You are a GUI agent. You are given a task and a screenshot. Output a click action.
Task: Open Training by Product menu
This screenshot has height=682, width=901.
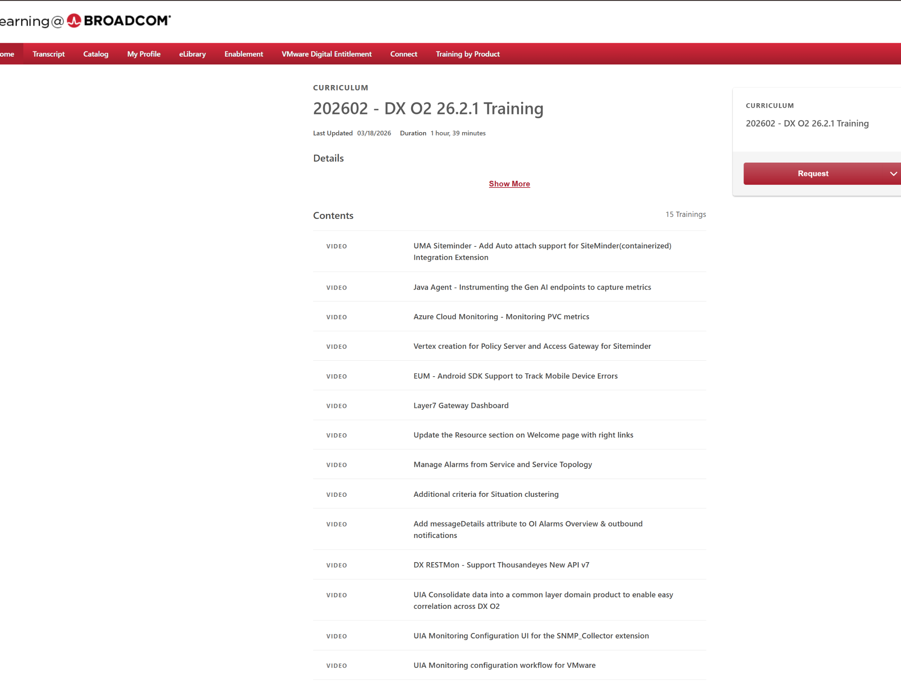point(468,54)
